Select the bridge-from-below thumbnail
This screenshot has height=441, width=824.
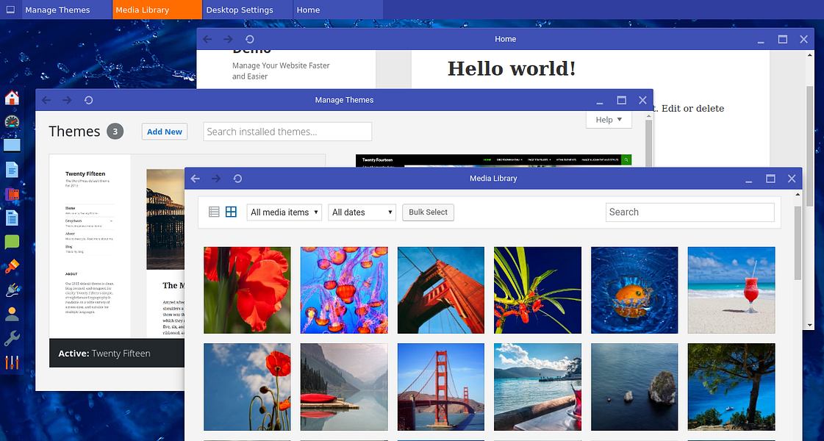(441, 290)
